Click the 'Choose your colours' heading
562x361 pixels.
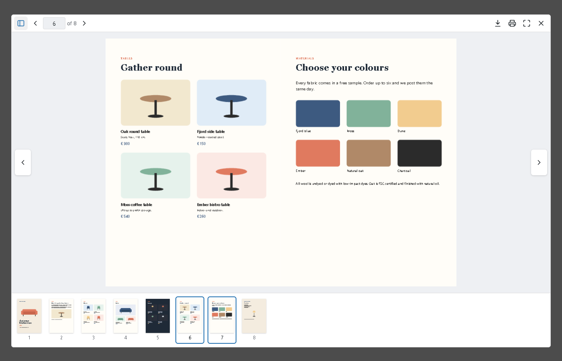(342, 68)
